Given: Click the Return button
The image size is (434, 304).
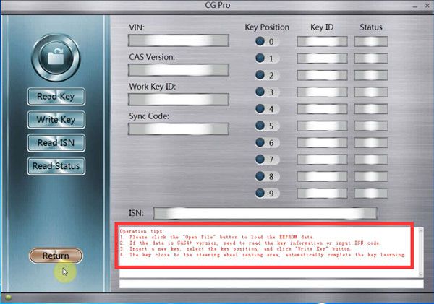Looking at the screenshot, I should [56, 256].
